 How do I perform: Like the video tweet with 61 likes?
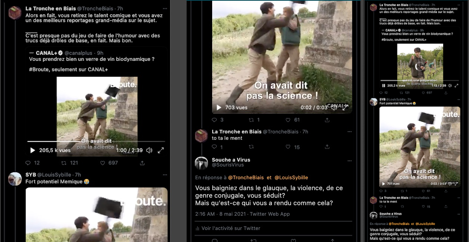tap(288, 120)
